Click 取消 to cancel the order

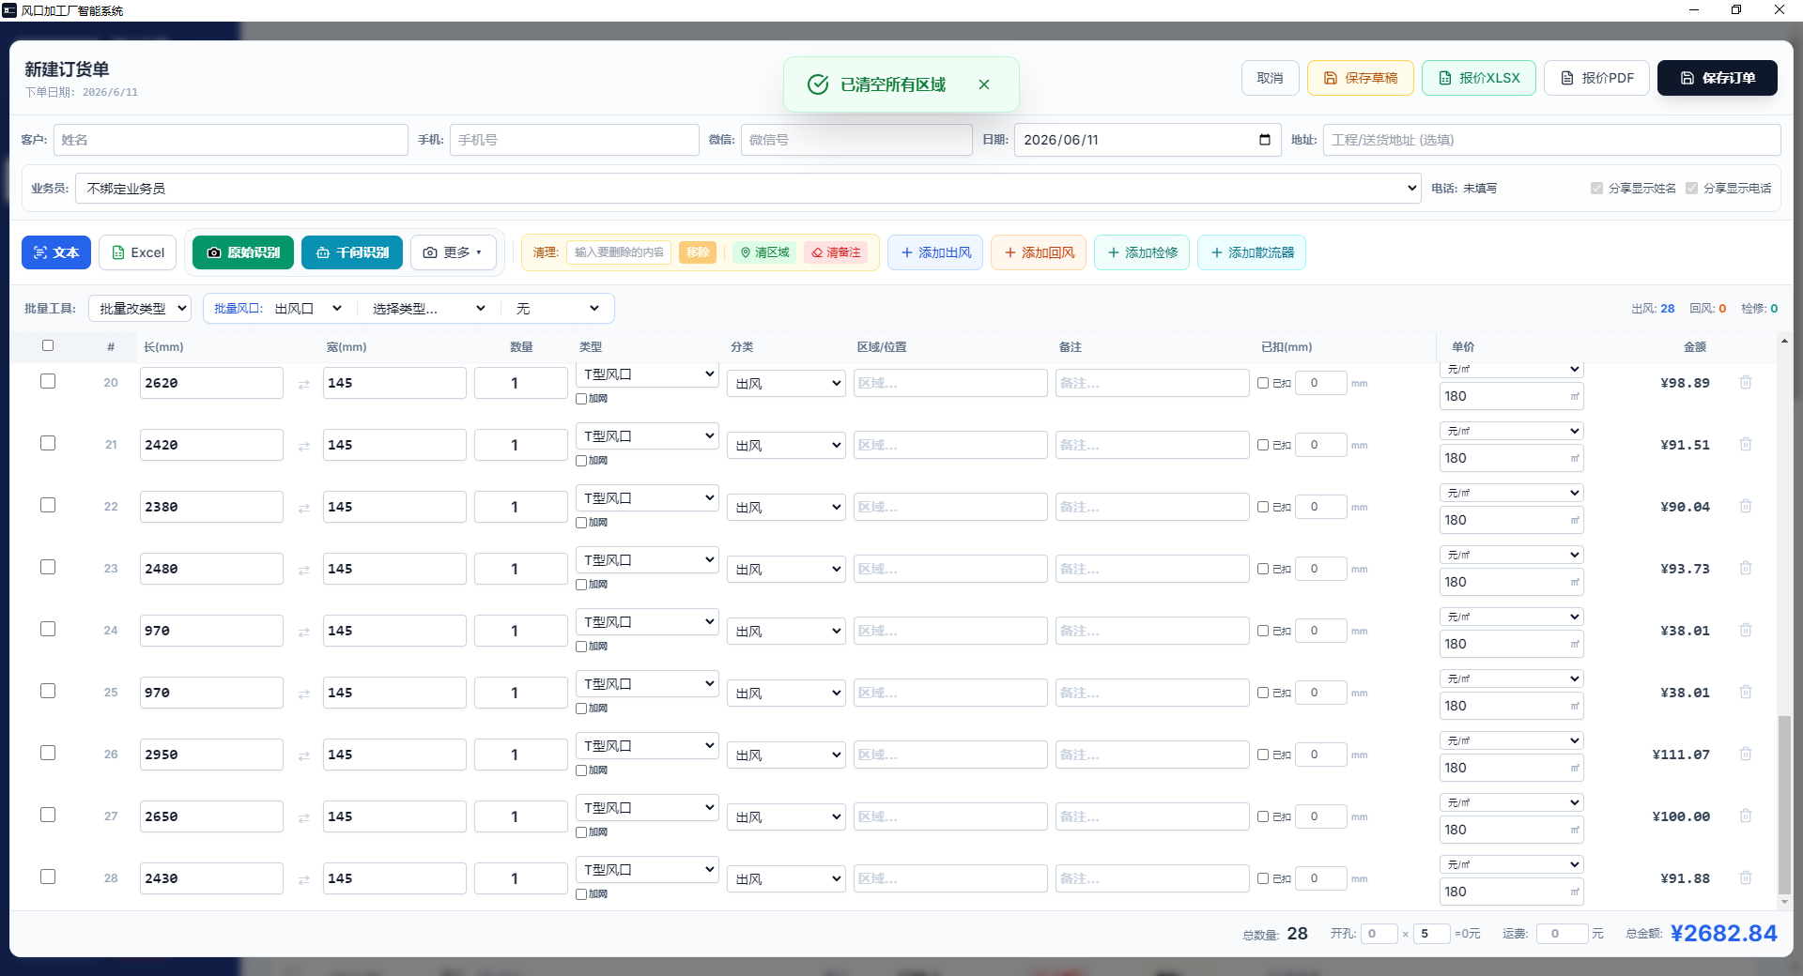click(1270, 78)
